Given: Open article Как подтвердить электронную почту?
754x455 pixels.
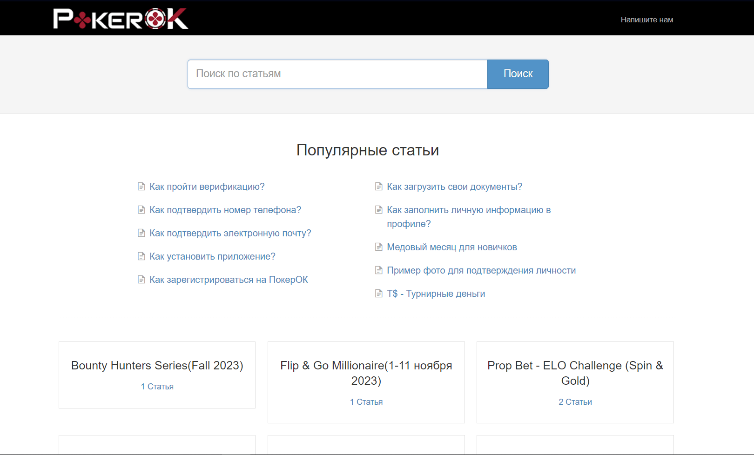Looking at the screenshot, I should pyautogui.click(x=230, y=233).
